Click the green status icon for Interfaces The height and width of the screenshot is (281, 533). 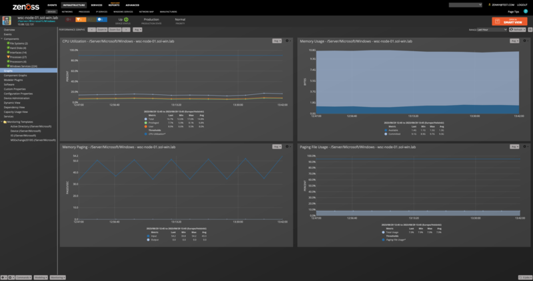tap(8, 52)
